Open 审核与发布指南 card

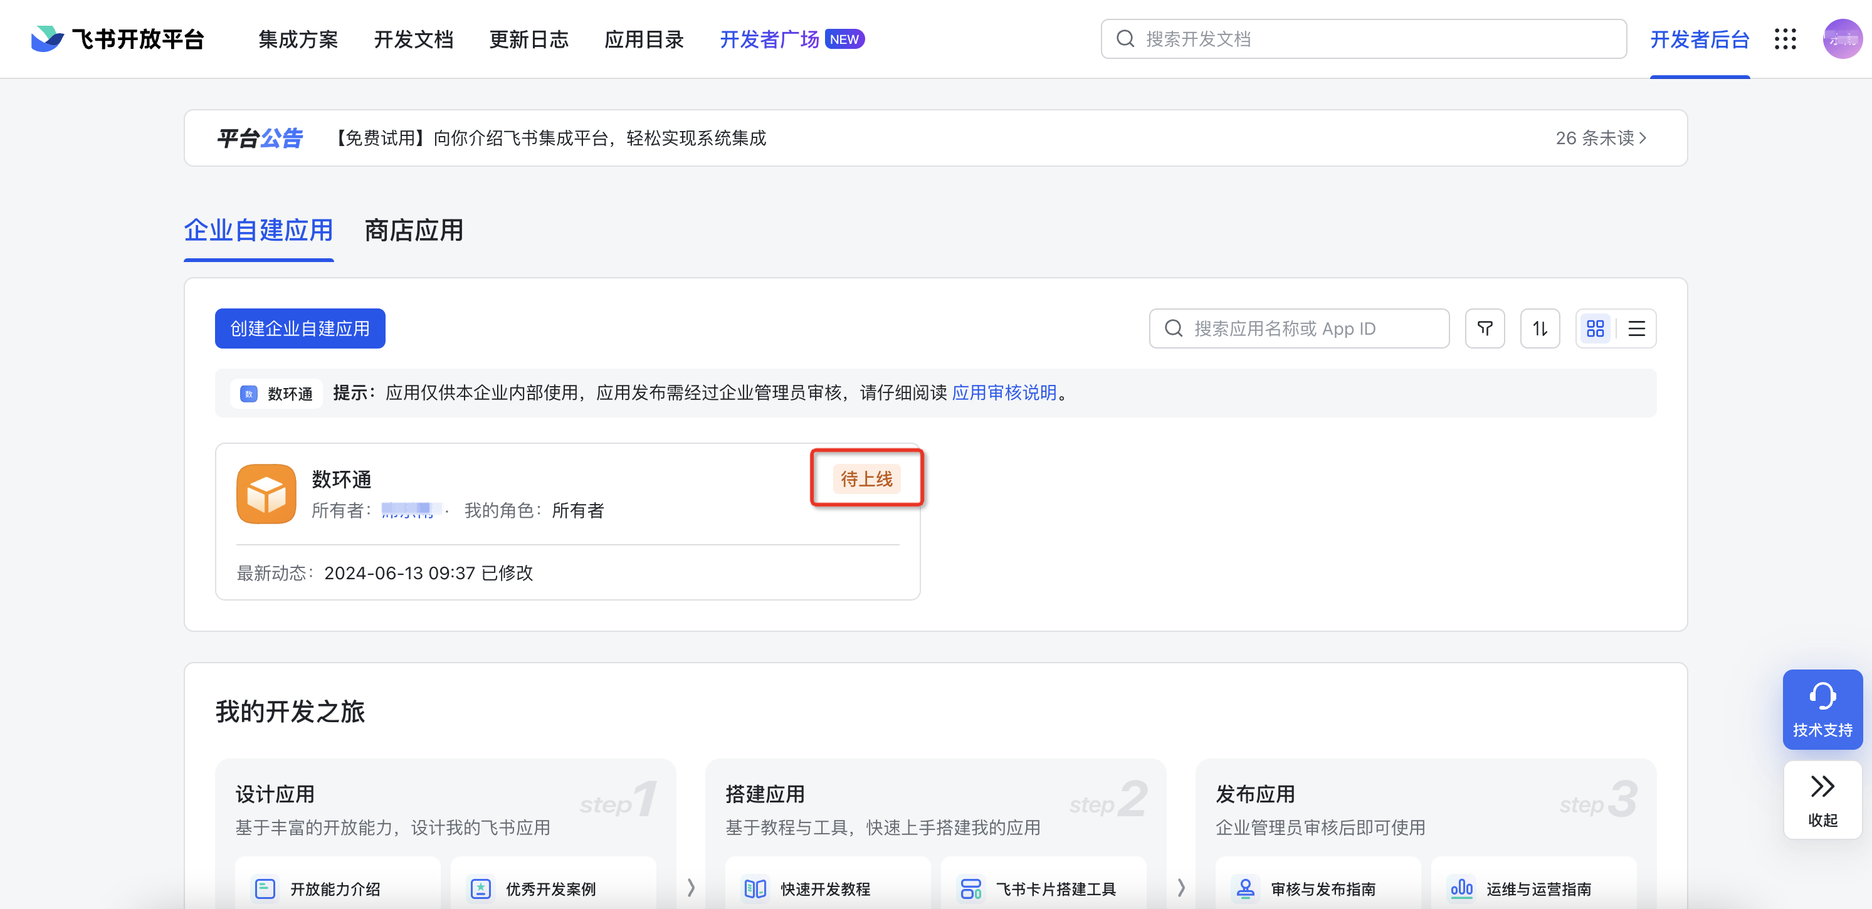(x=1318, y=882)
